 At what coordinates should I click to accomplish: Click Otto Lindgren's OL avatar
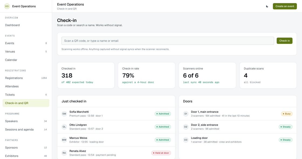point(64,127)
